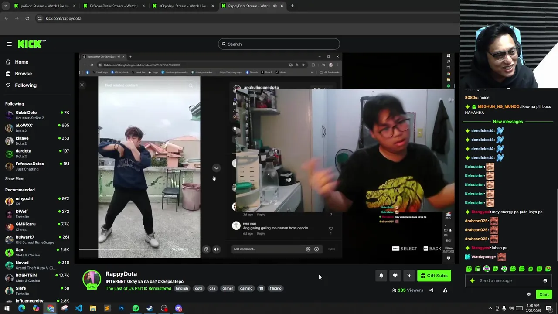Open Novad recommended channel
This screenshot has height=314, width=558.
tap(37, 265)
